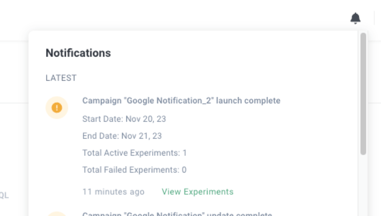This screenshot has height=216, width=381.
Task: Select the LATEST section label
Action: point(61,78)
